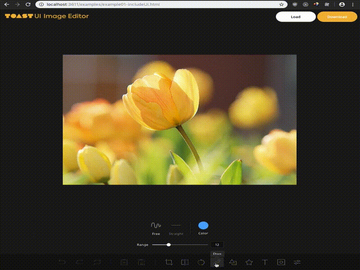
Task: Select the Reset history icon
Action: (96, 262)
